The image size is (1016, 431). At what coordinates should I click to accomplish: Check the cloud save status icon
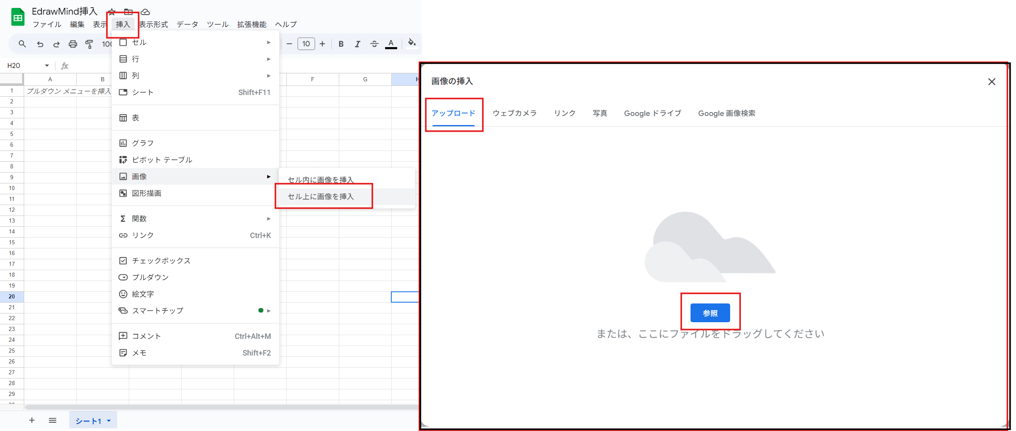(x=145, y=12)
